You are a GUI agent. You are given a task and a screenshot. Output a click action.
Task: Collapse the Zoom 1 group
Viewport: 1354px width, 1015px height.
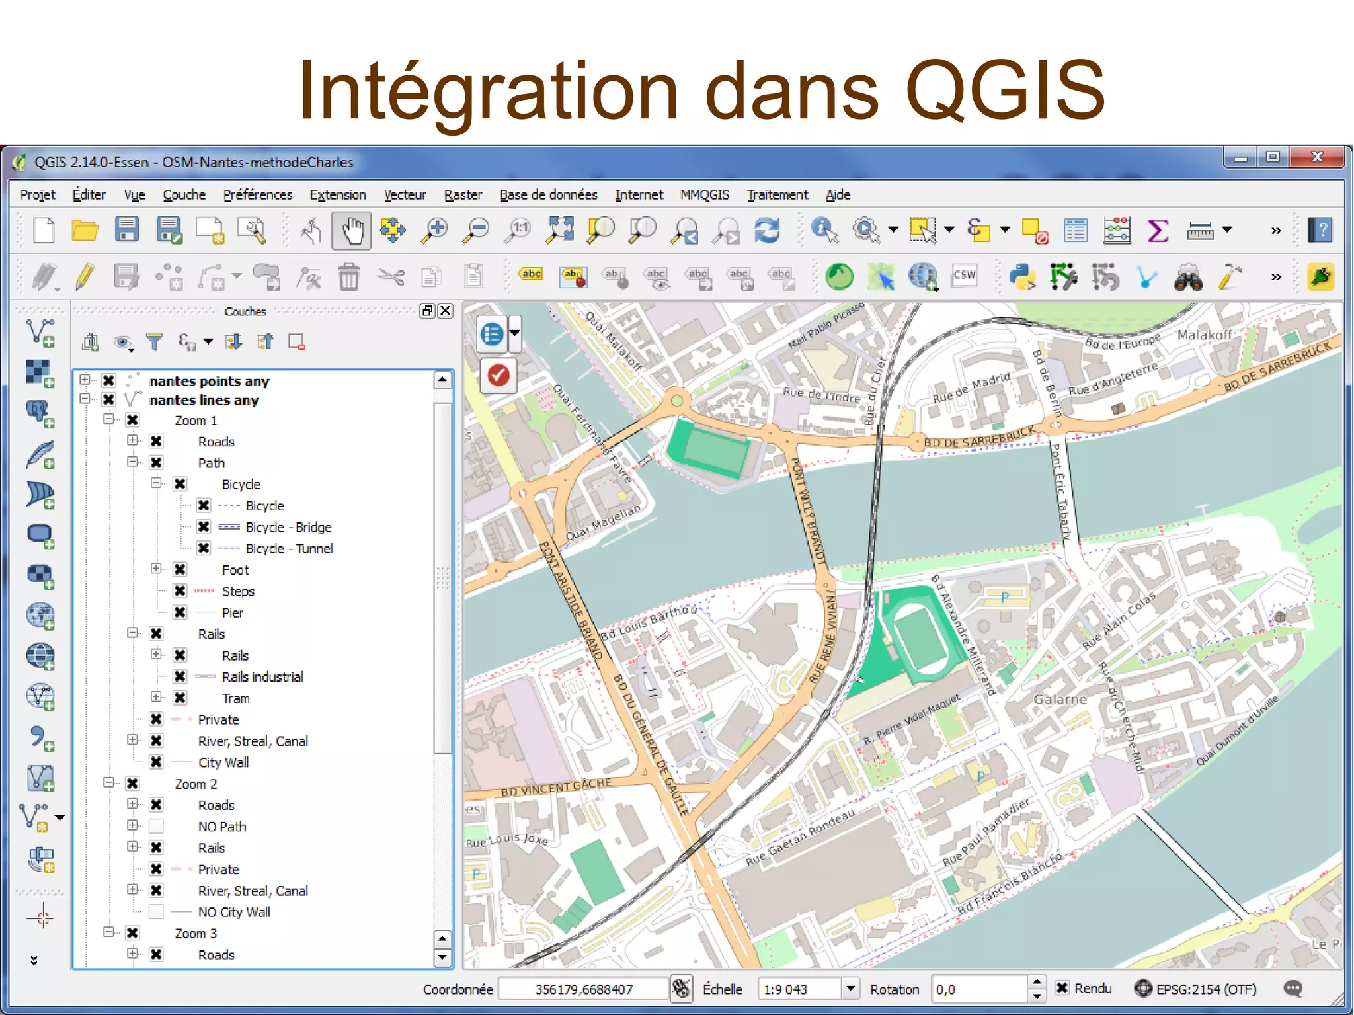tap(108, 419)
